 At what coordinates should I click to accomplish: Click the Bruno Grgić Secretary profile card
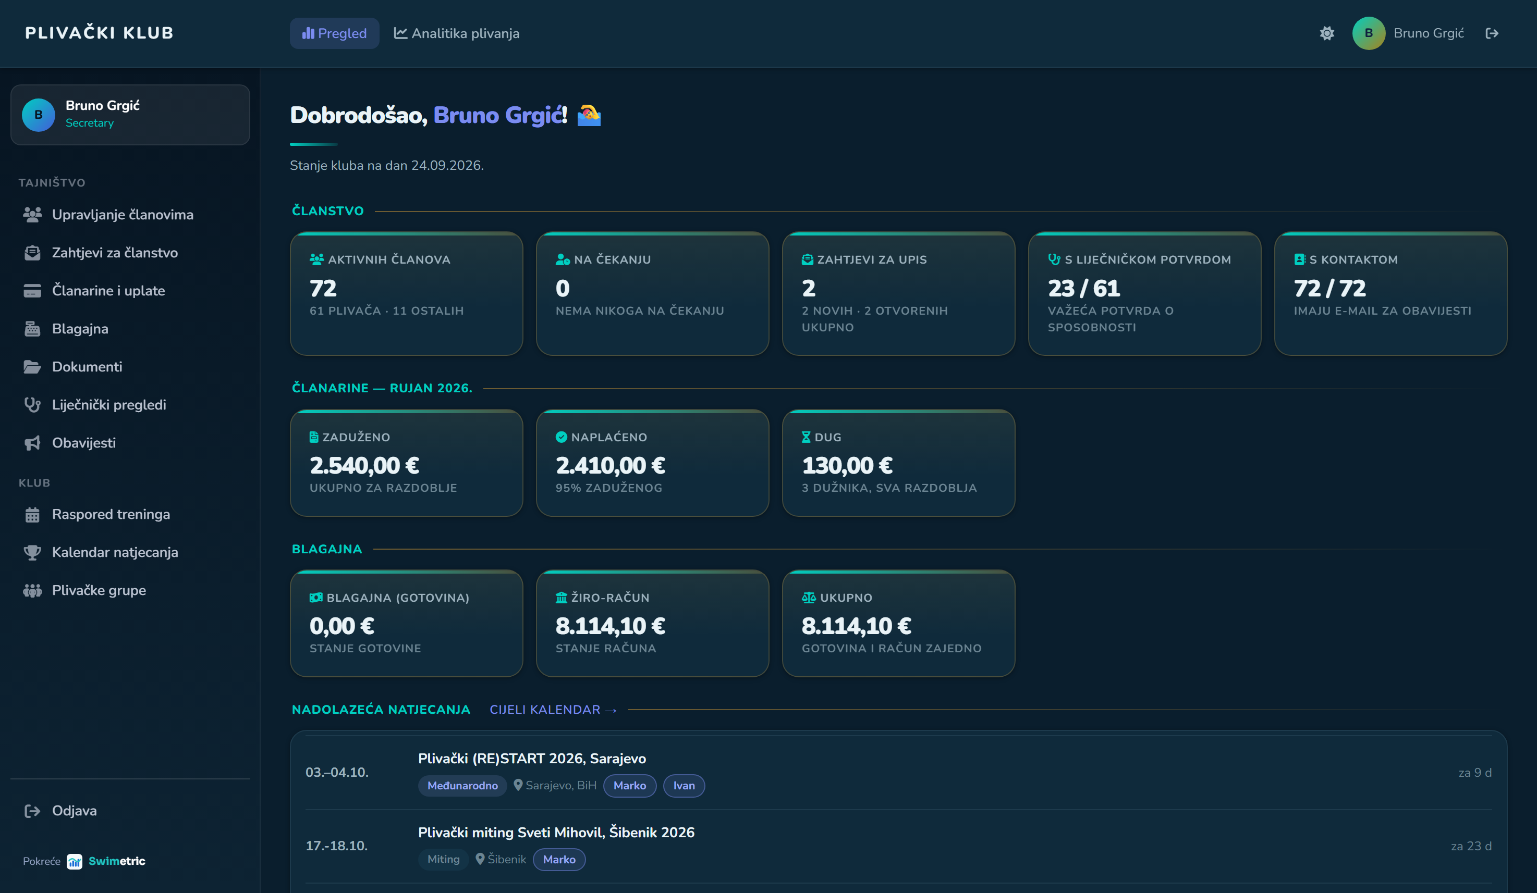pos(130,115)
